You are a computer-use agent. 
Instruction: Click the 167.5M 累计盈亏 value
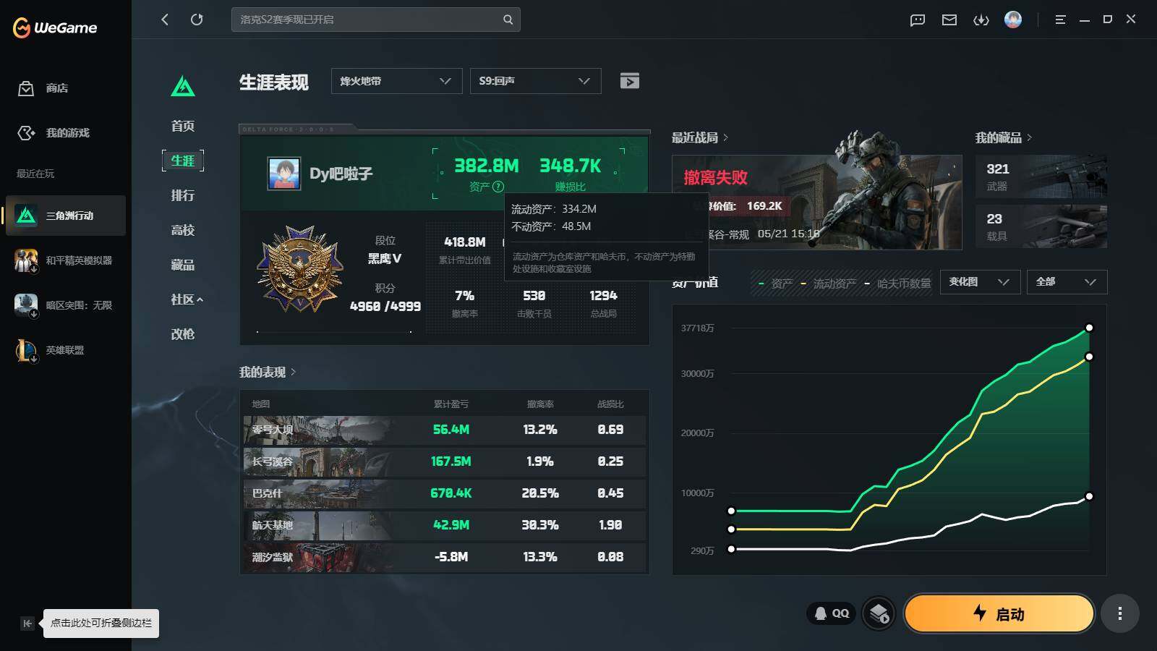(451, 461)
